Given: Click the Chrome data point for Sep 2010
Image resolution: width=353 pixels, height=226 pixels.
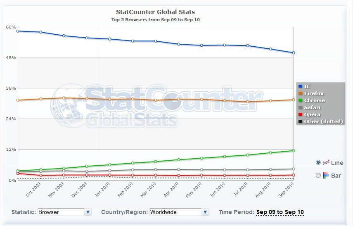Looking at the screenshot, I should coord(293,150).
